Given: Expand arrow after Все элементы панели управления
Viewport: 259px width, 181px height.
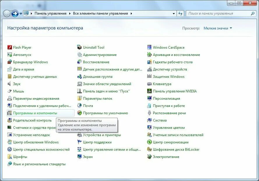Looking at the screenshot, I should (x=131, y=14).
